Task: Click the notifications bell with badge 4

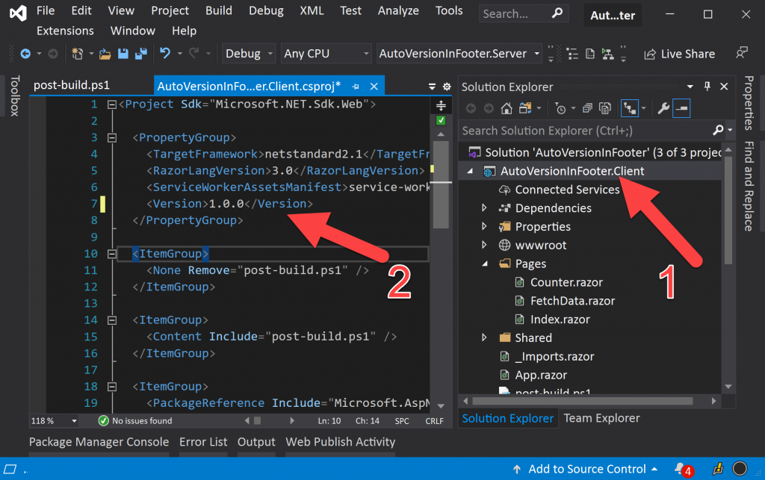Action: [683, 470]
